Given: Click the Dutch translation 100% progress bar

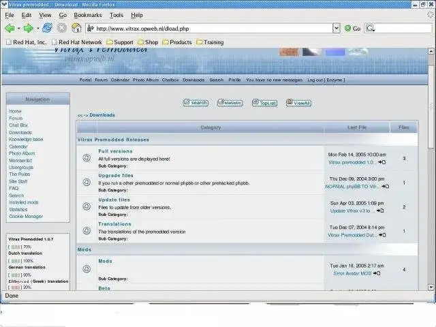Looking at the screenshot, I should tap(15, 261).
